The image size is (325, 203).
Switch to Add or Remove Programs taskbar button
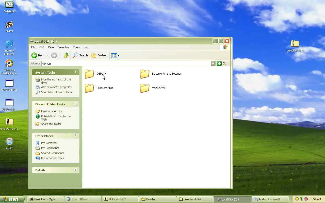270,199
